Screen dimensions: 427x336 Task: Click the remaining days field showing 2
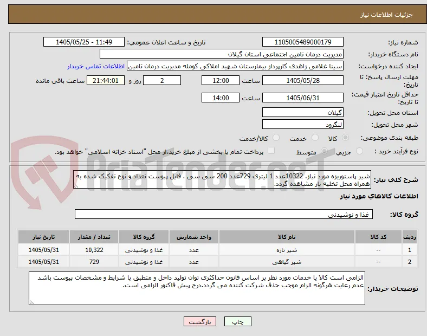click(x=162, y=81)
